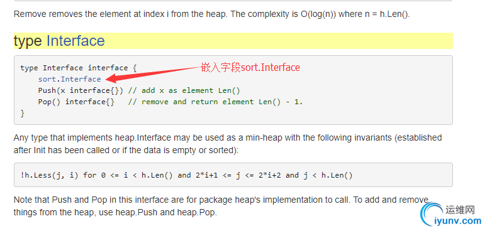The width and height of the screenshot is (485, 231).
Task: Click 'heap.Push and heap.Pop' in the last sentence
Action: (166, 213)
